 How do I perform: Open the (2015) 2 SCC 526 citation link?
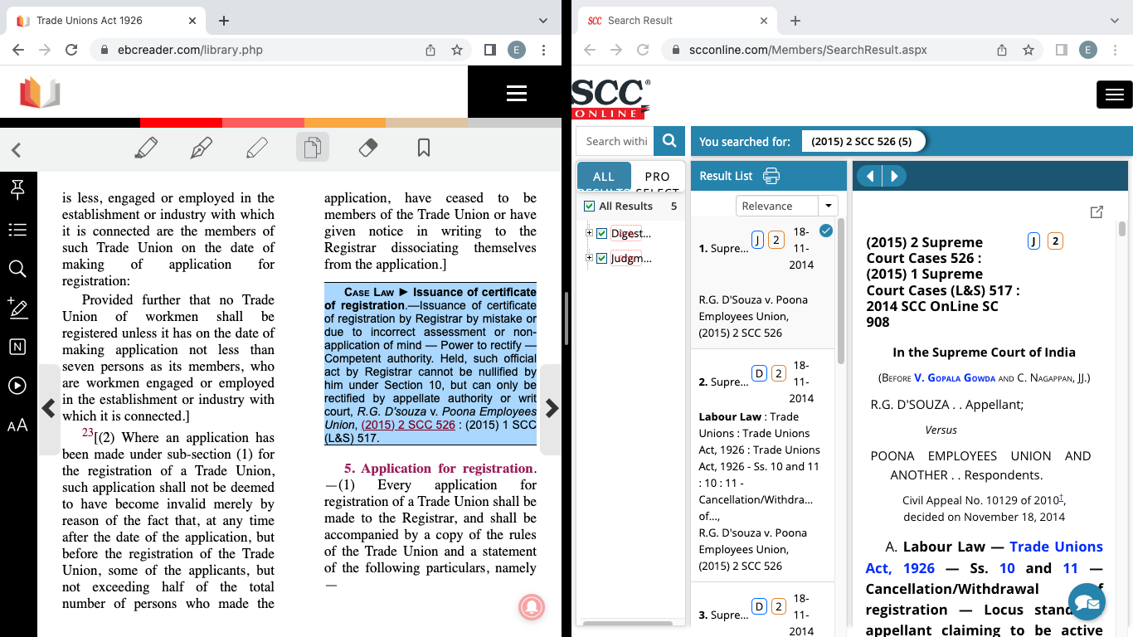tap(408, 425)
